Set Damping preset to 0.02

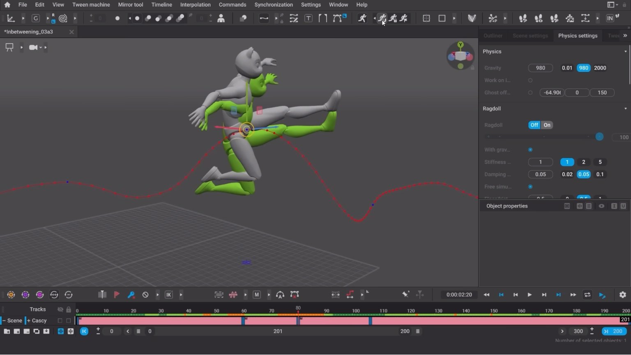coord(567,175)
